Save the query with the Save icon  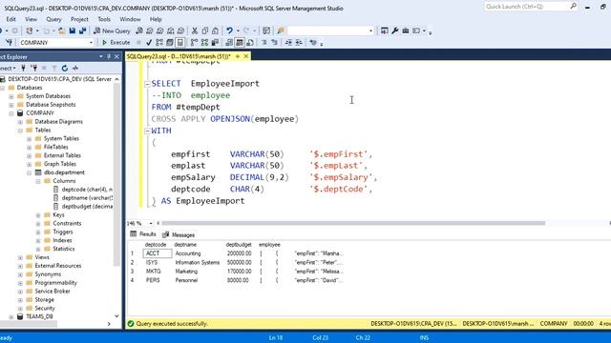pyautogui.click(x=73, y=30)
